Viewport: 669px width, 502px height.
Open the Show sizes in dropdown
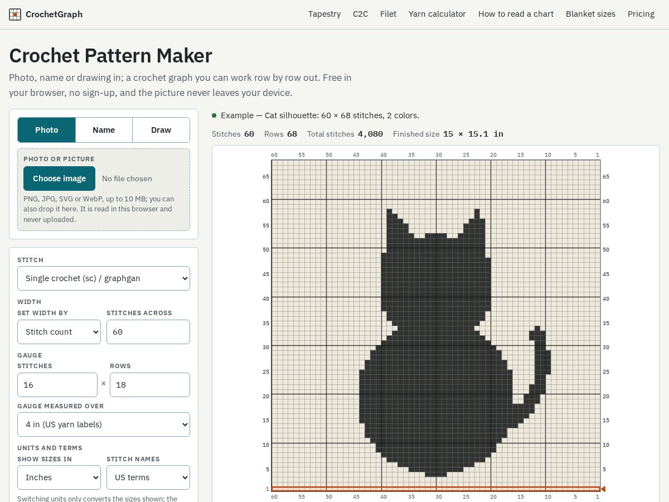pos(59,477)
